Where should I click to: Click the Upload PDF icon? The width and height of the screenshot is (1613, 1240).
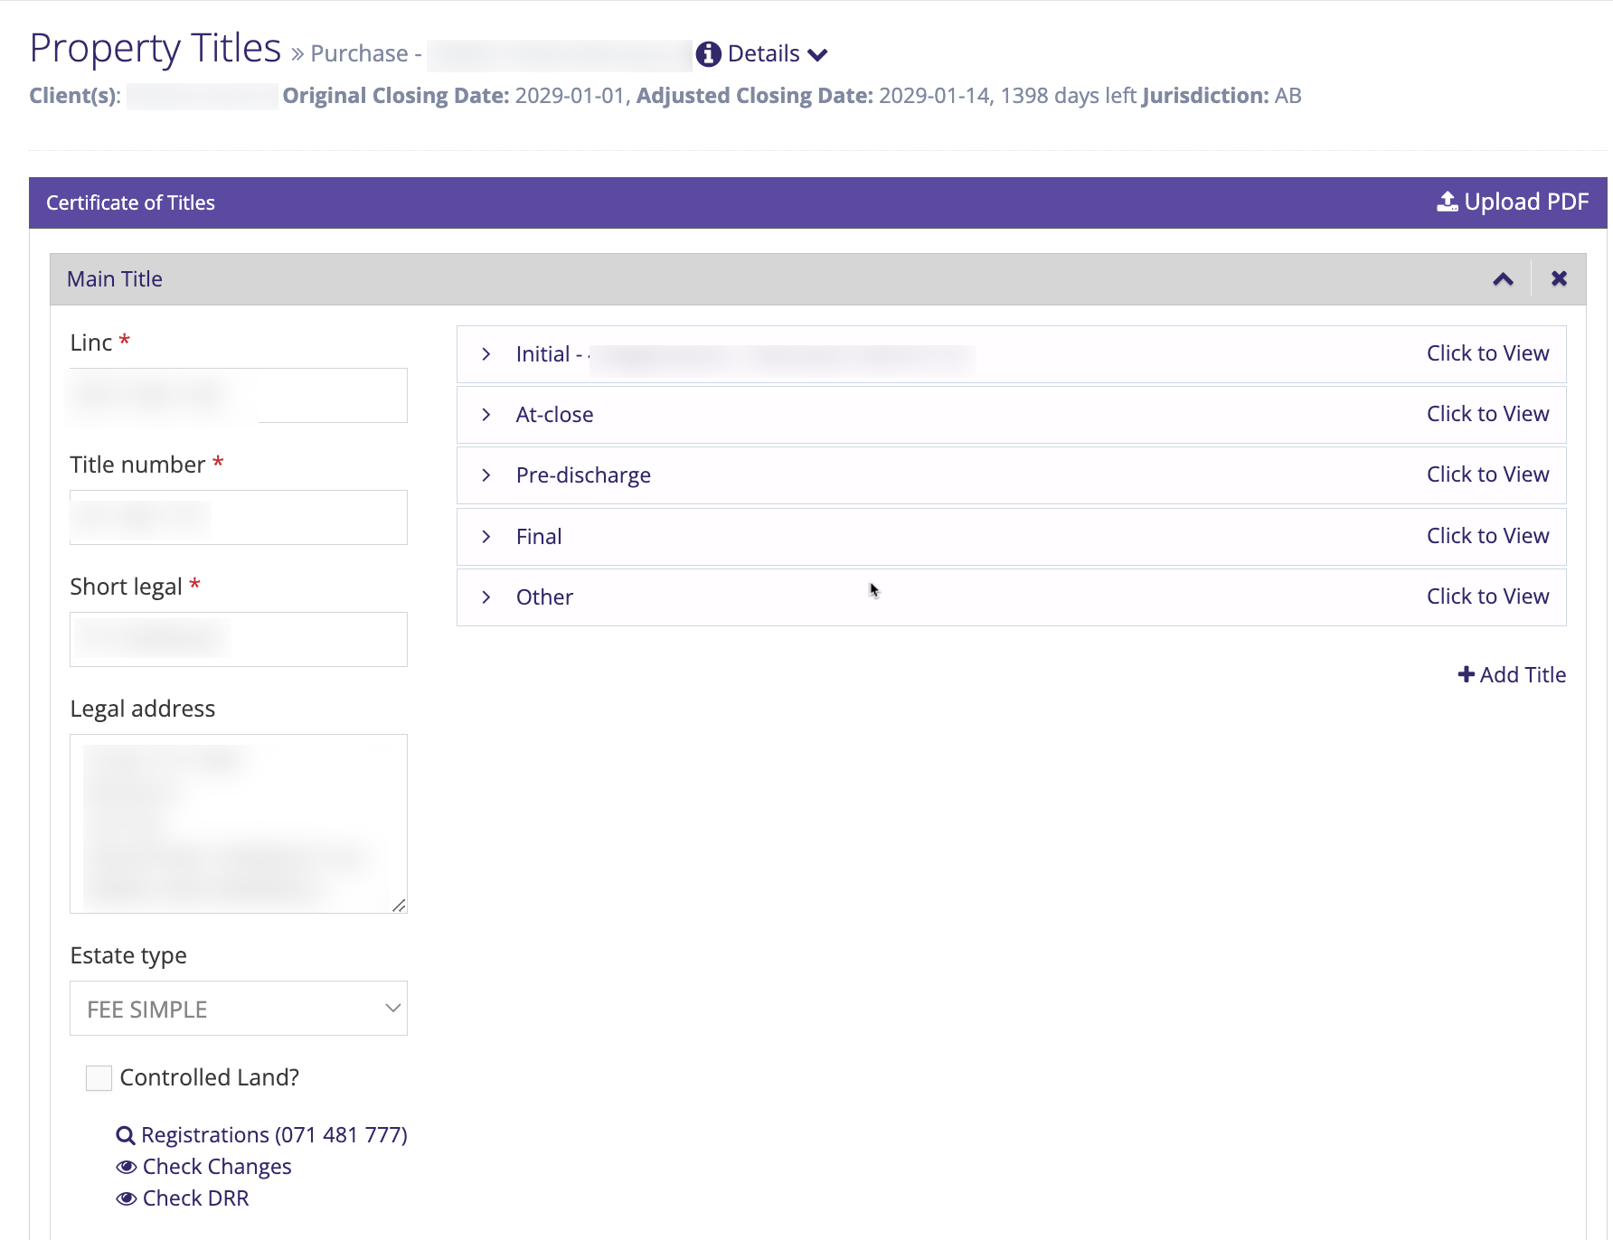click(1447, 202)
